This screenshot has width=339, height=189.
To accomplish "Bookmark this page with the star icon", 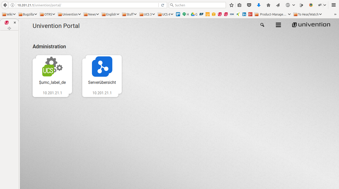I will tap(231, 5).
